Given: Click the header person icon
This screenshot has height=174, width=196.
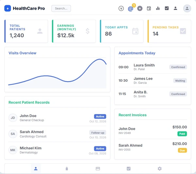Looking at the screenshot, I should click(175, 8).
